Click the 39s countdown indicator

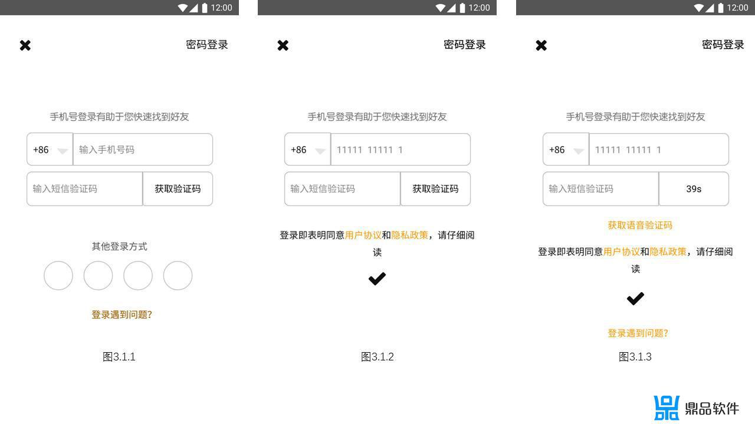[x=694, y=188]
